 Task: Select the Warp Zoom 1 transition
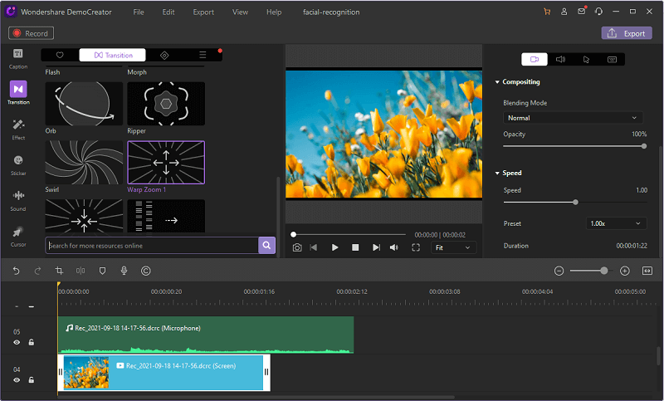pyautogui.click(x=166, y=162)
